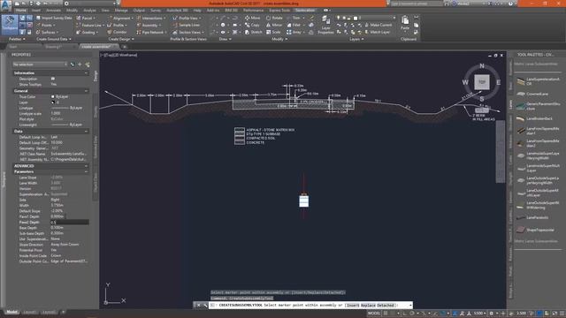Viewport: 566px width, 318px height.
Task: Click Import Survey Data
Action: click(x=54, y=18)
